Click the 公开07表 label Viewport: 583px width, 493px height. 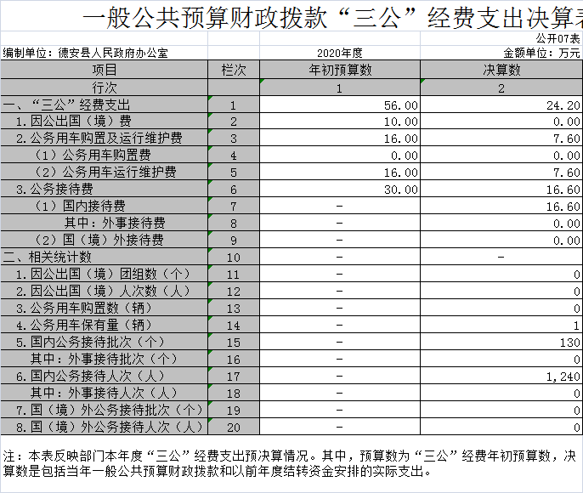[x=558, y=38]
